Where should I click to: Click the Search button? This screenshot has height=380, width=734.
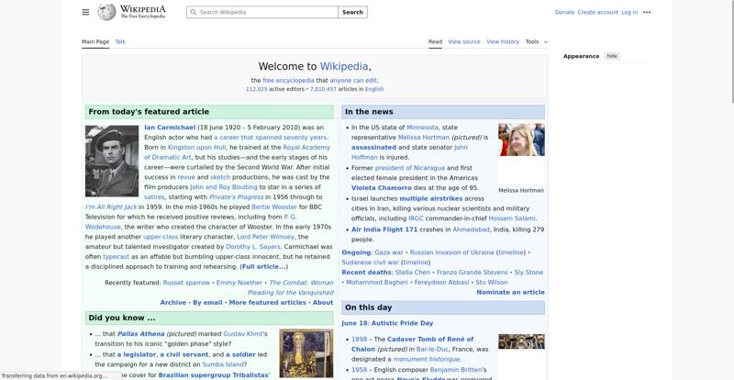point(352,12)
